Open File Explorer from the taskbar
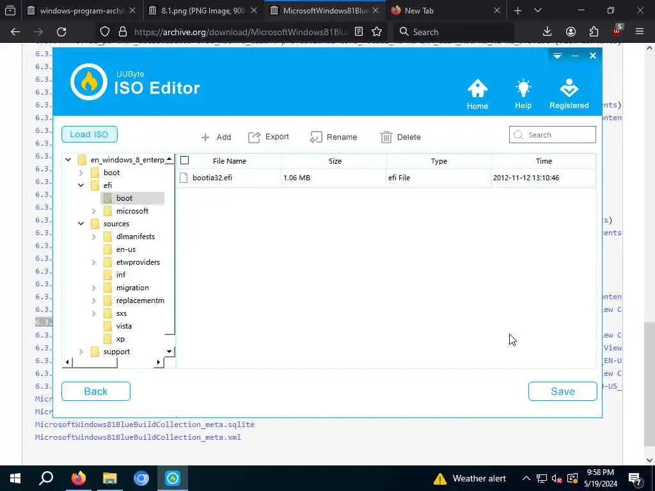Viewport: 655px width, 491px height. tap(110, 478)
